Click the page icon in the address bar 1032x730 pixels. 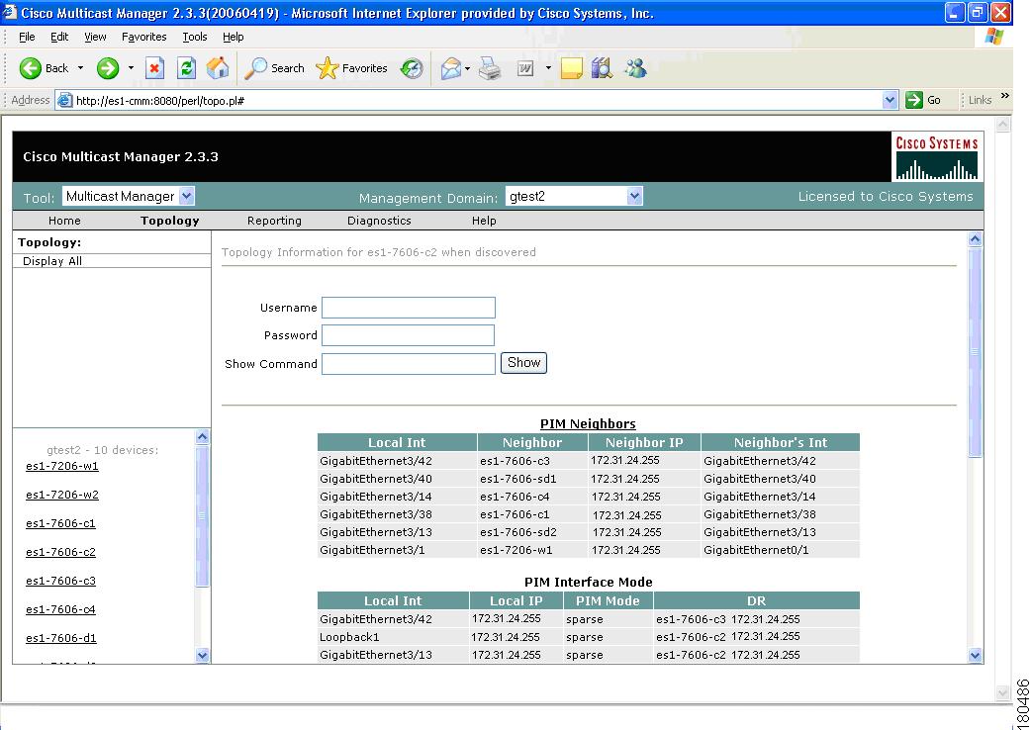pos(64,101)
